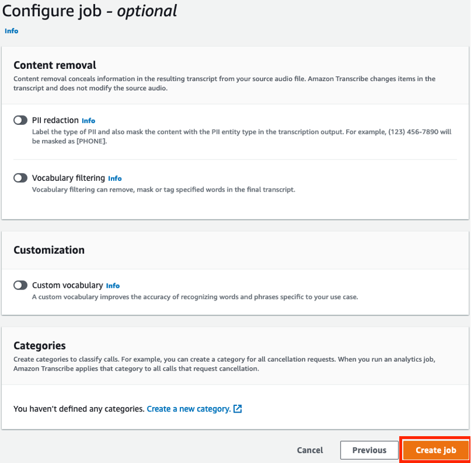Click the Vocabulary filtering label text
The height and width of the screenshot is (463, 471).
click(68, 178)
